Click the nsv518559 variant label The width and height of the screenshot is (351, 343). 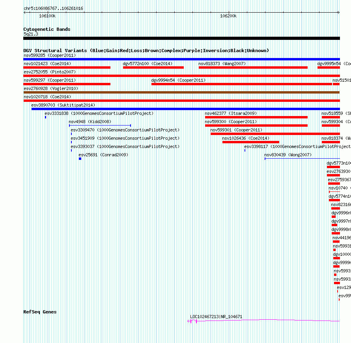tap(336, 113)
